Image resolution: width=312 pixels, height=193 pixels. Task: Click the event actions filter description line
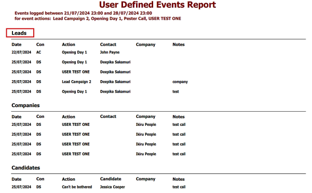98,19
